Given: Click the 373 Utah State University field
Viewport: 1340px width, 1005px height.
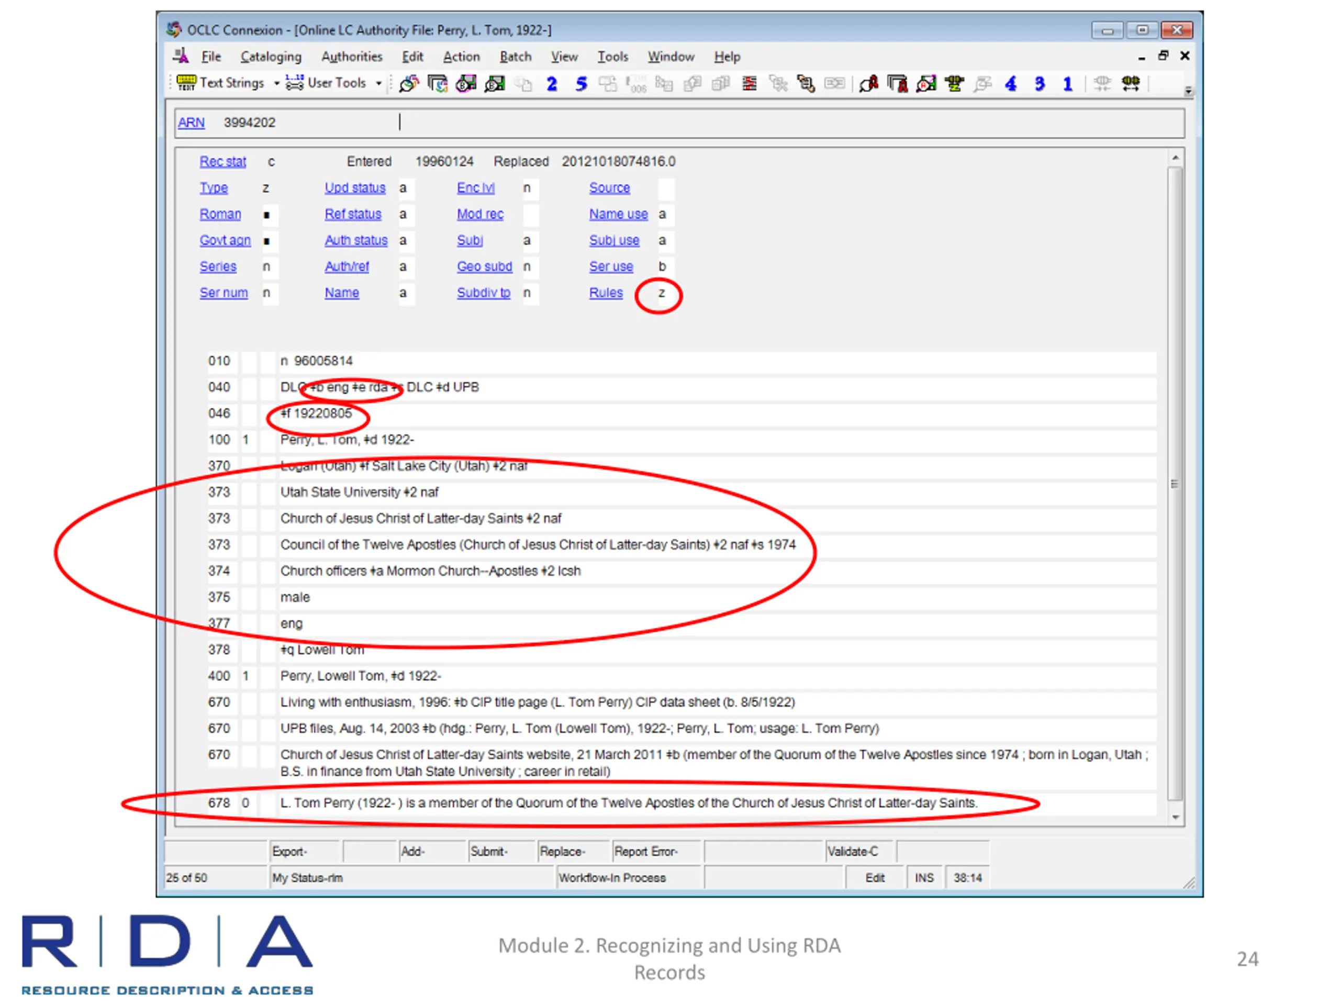Looking at the screenshot, I should (717, 493).
